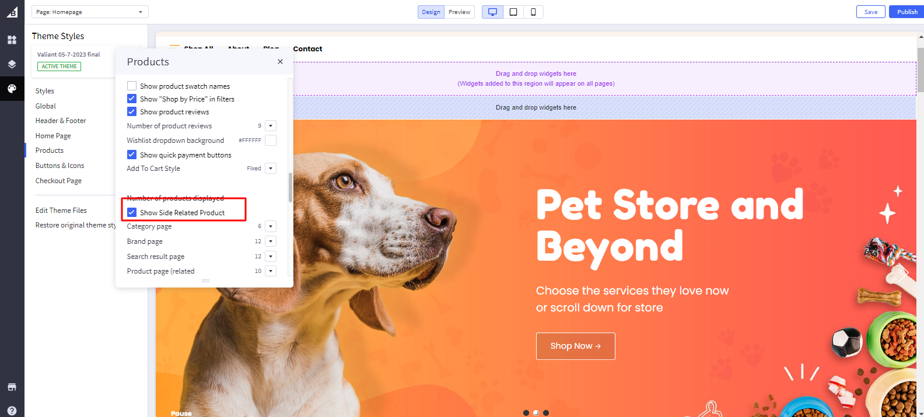Uncheck Show Side Related Product

coord(132,212)
